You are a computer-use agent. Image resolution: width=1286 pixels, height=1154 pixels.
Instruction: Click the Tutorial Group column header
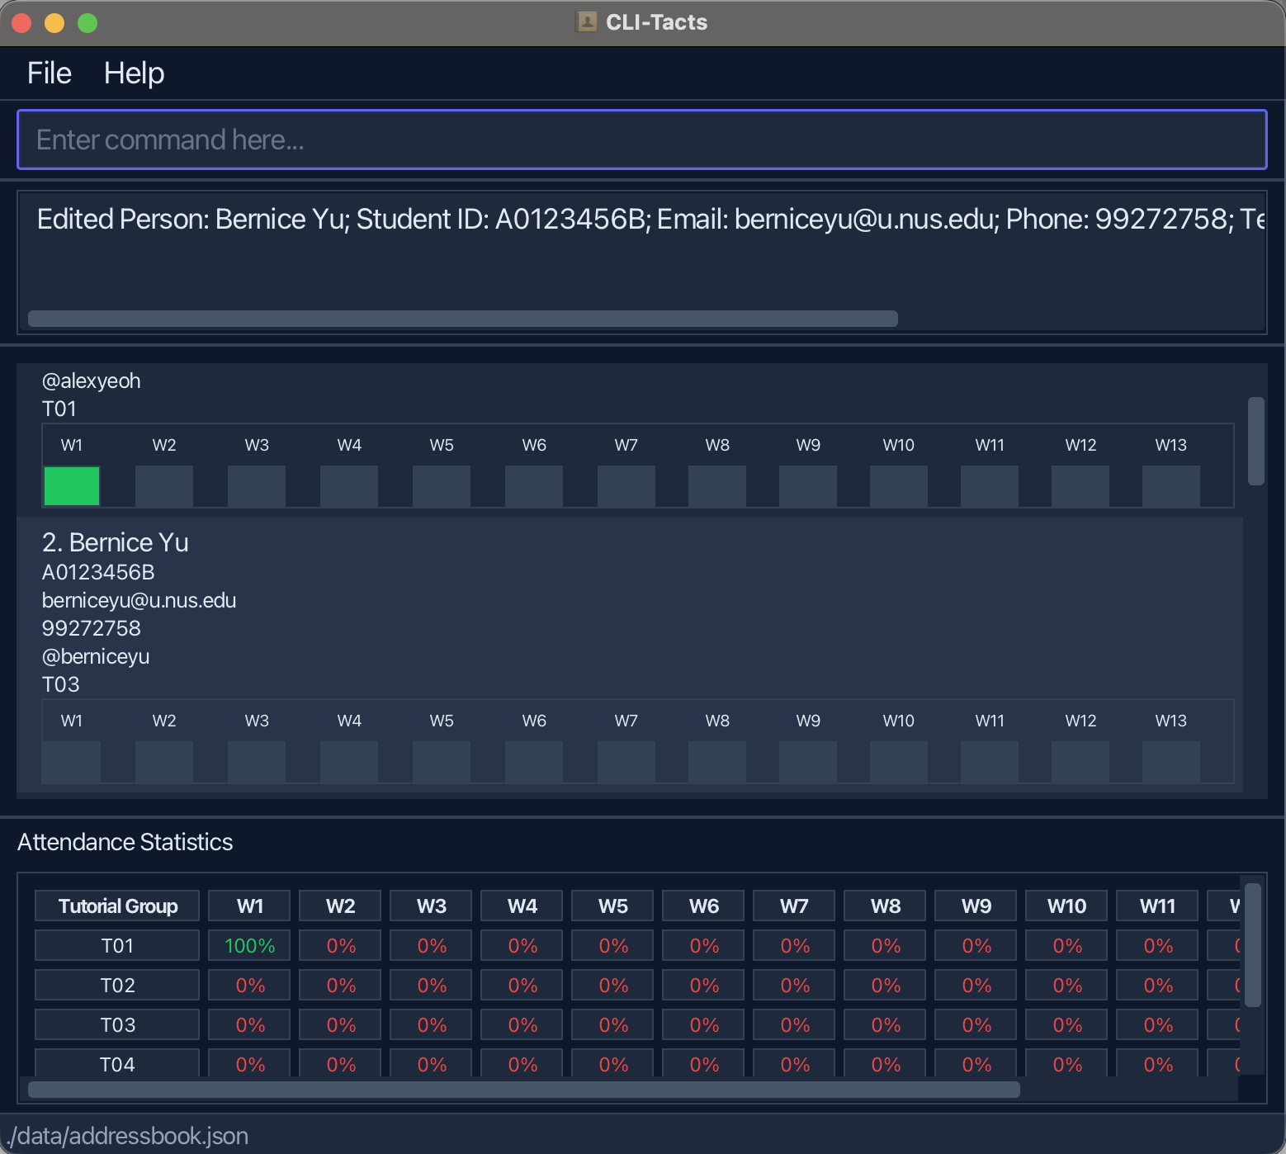(117, 906)
